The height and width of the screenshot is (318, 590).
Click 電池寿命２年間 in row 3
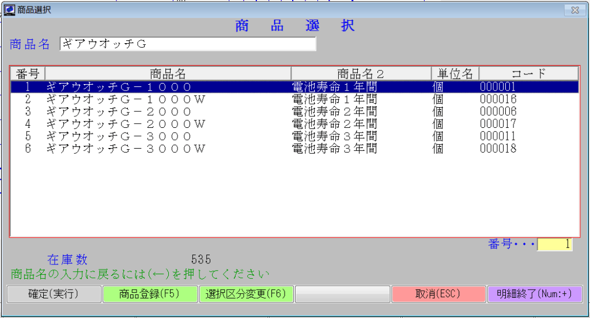click(x=335, y=112)
